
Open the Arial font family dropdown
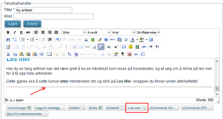coord(123,32)
